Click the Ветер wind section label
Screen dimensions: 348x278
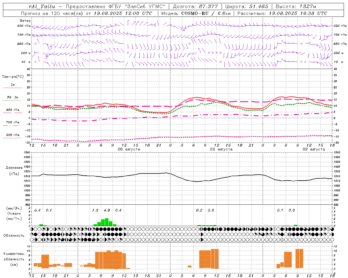pos(25,21)
